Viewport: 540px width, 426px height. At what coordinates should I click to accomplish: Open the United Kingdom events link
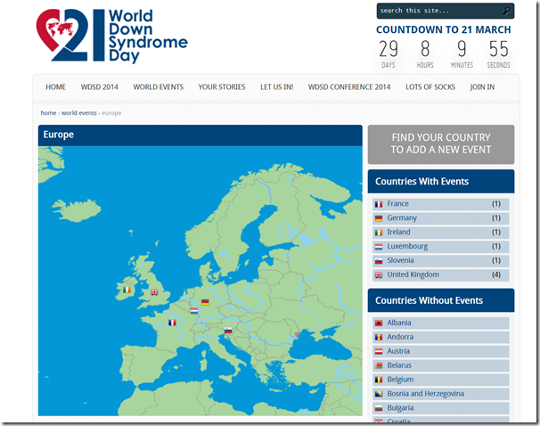[413, 274]
